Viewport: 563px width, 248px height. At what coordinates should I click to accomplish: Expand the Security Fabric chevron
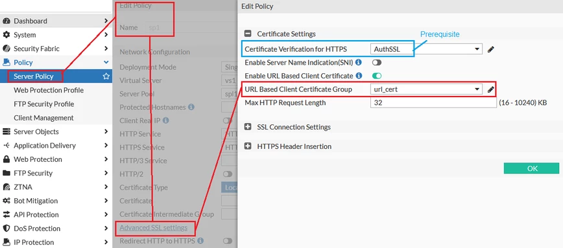point(106,49)
